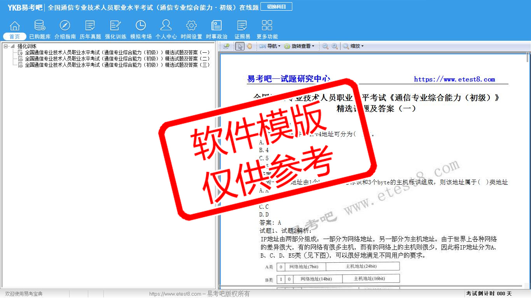Expand the 旋转查看 rotate view dropdown

pyautogui.click(x=299, y=46)
